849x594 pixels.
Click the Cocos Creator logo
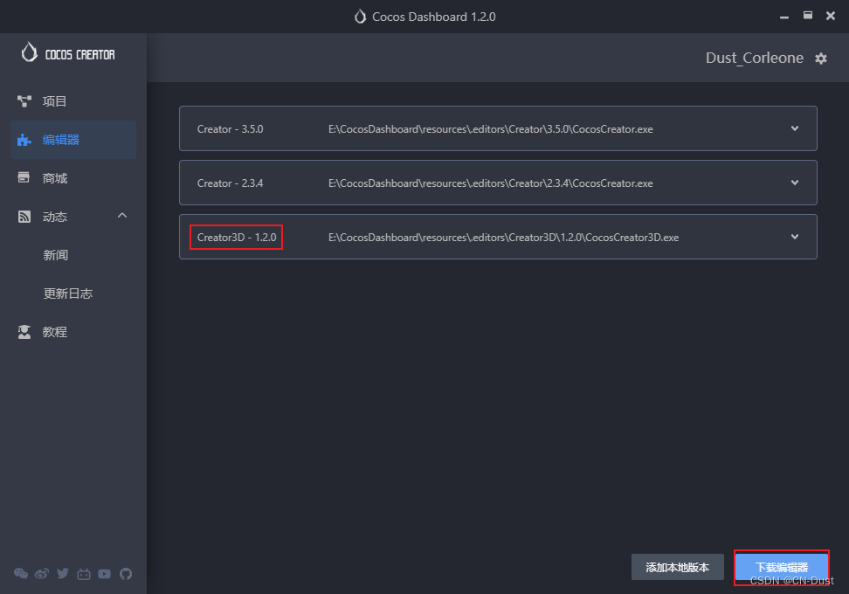coord(68,53)
